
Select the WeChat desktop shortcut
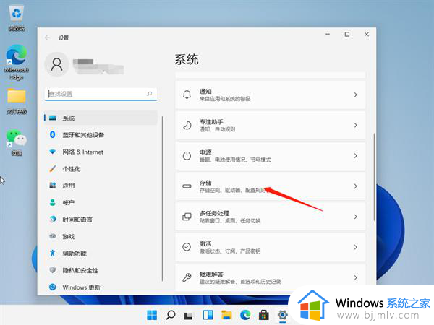[x=17, y=142]
